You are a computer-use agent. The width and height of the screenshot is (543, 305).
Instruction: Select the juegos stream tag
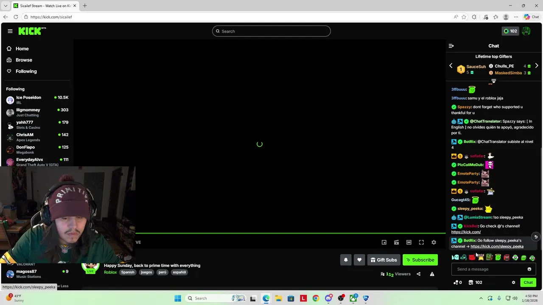146,272
